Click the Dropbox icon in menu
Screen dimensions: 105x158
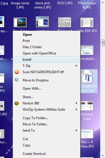[17, 80]
